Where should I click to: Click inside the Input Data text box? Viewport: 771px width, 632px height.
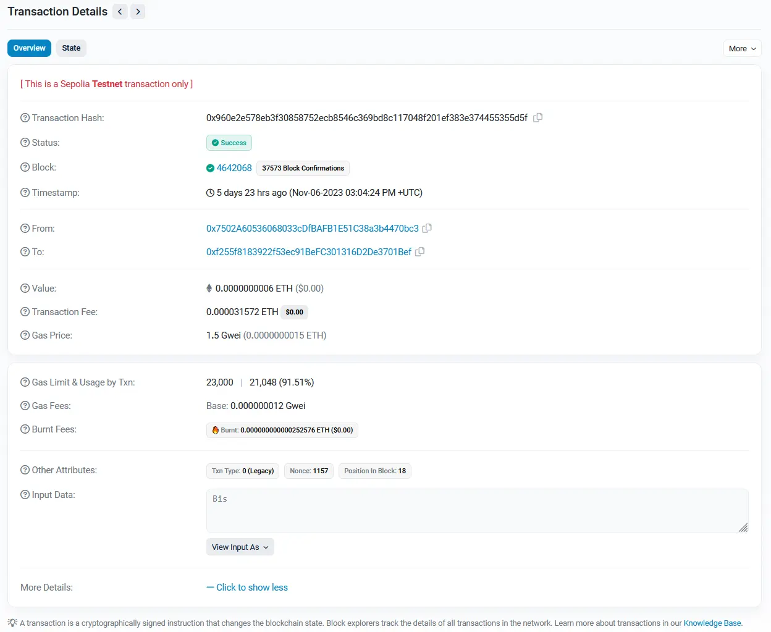476,511
